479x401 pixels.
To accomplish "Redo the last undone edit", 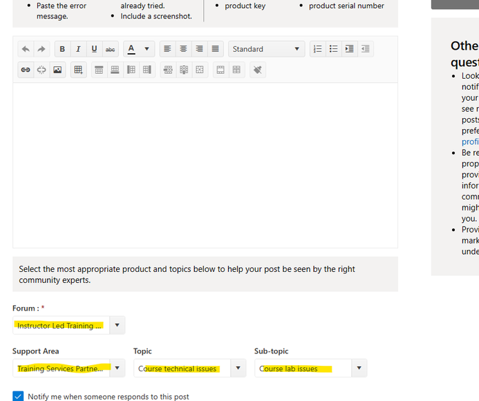I will (x=41, y=49).
